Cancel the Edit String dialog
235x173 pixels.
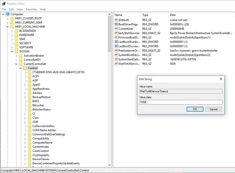coord(213,109)
